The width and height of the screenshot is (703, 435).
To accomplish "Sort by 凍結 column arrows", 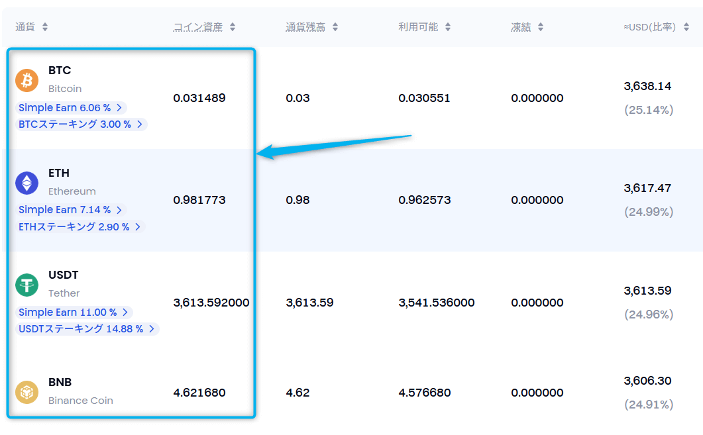I will click(540, 27).
